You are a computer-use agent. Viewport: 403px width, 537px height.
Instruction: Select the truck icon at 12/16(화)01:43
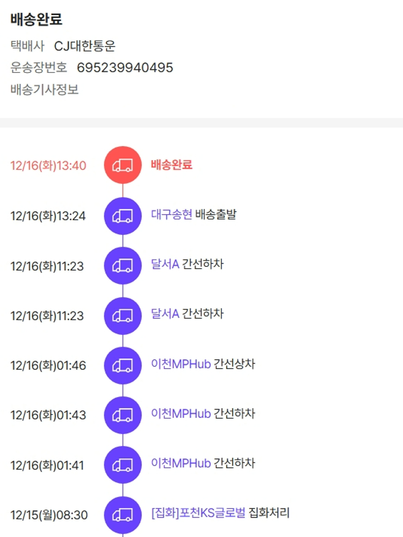tap(123, 415)
